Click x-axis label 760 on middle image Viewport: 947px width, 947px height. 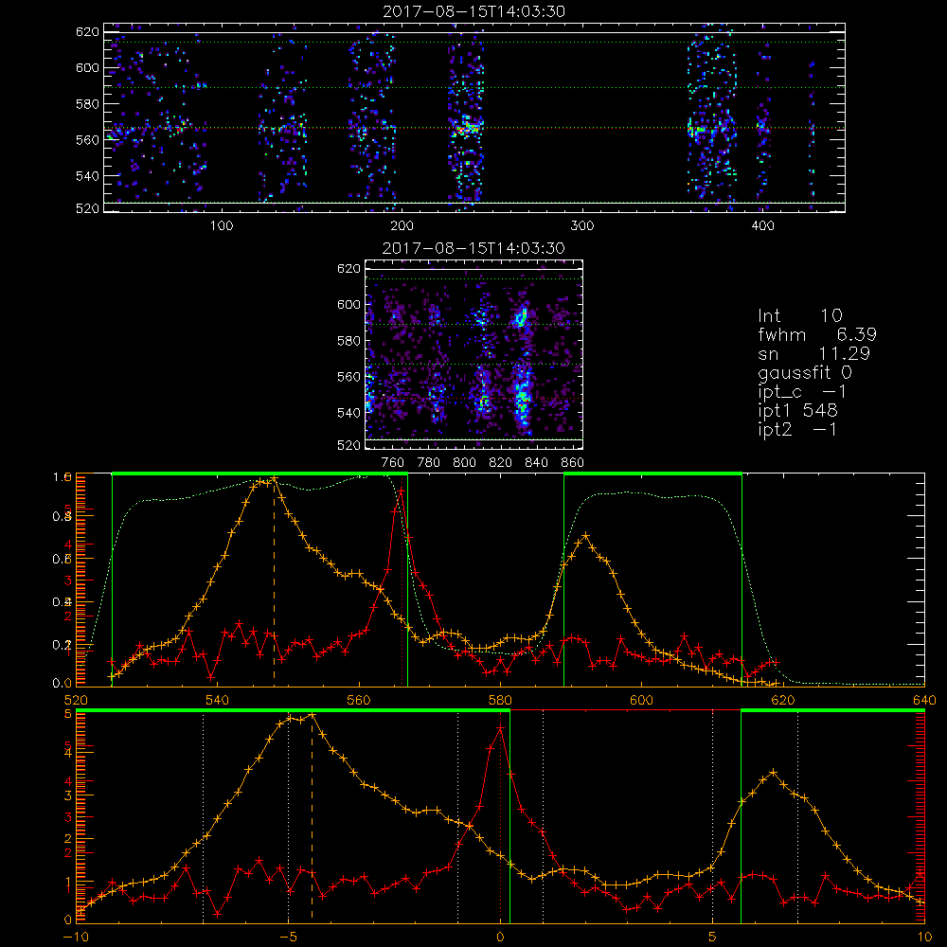pos(393,463)
